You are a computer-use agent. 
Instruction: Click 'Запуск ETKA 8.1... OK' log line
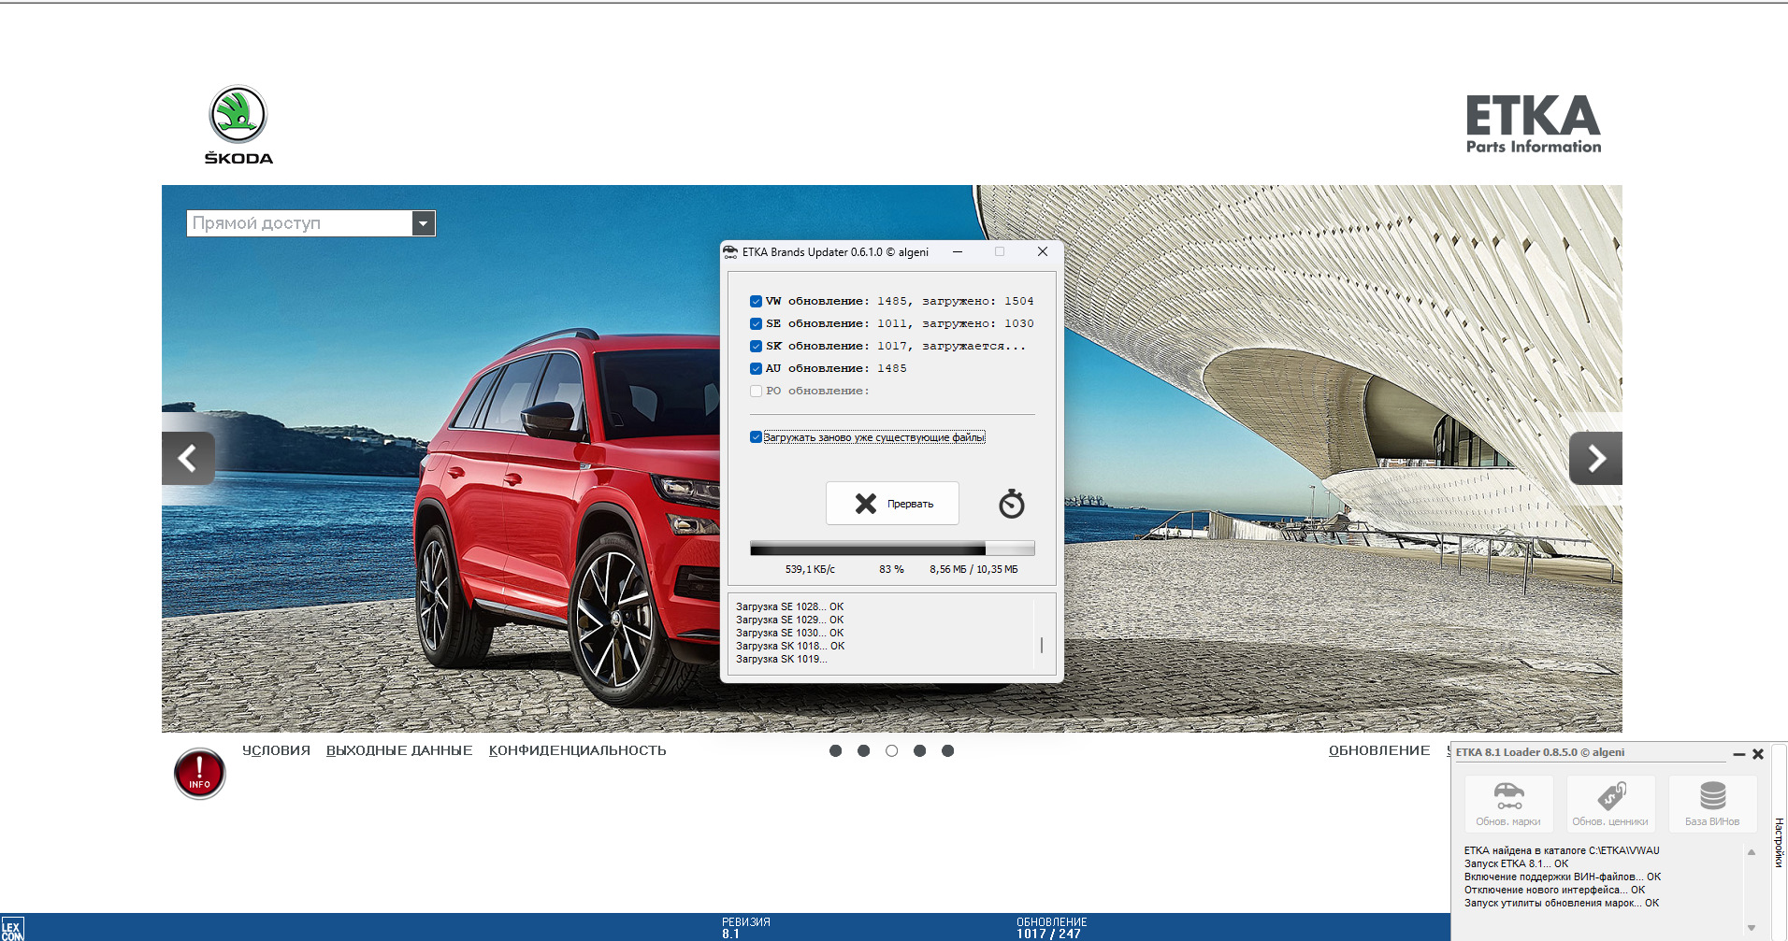(x=1516, y=863)
